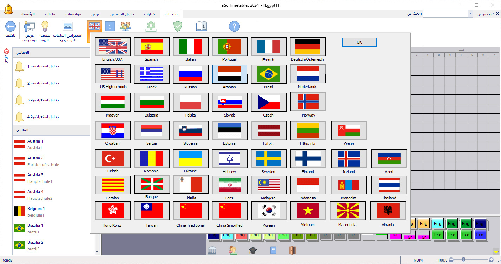Viewport: 501px width, 264px height.
Task: Pick the Turkish flag
Action: click(113, 159)
